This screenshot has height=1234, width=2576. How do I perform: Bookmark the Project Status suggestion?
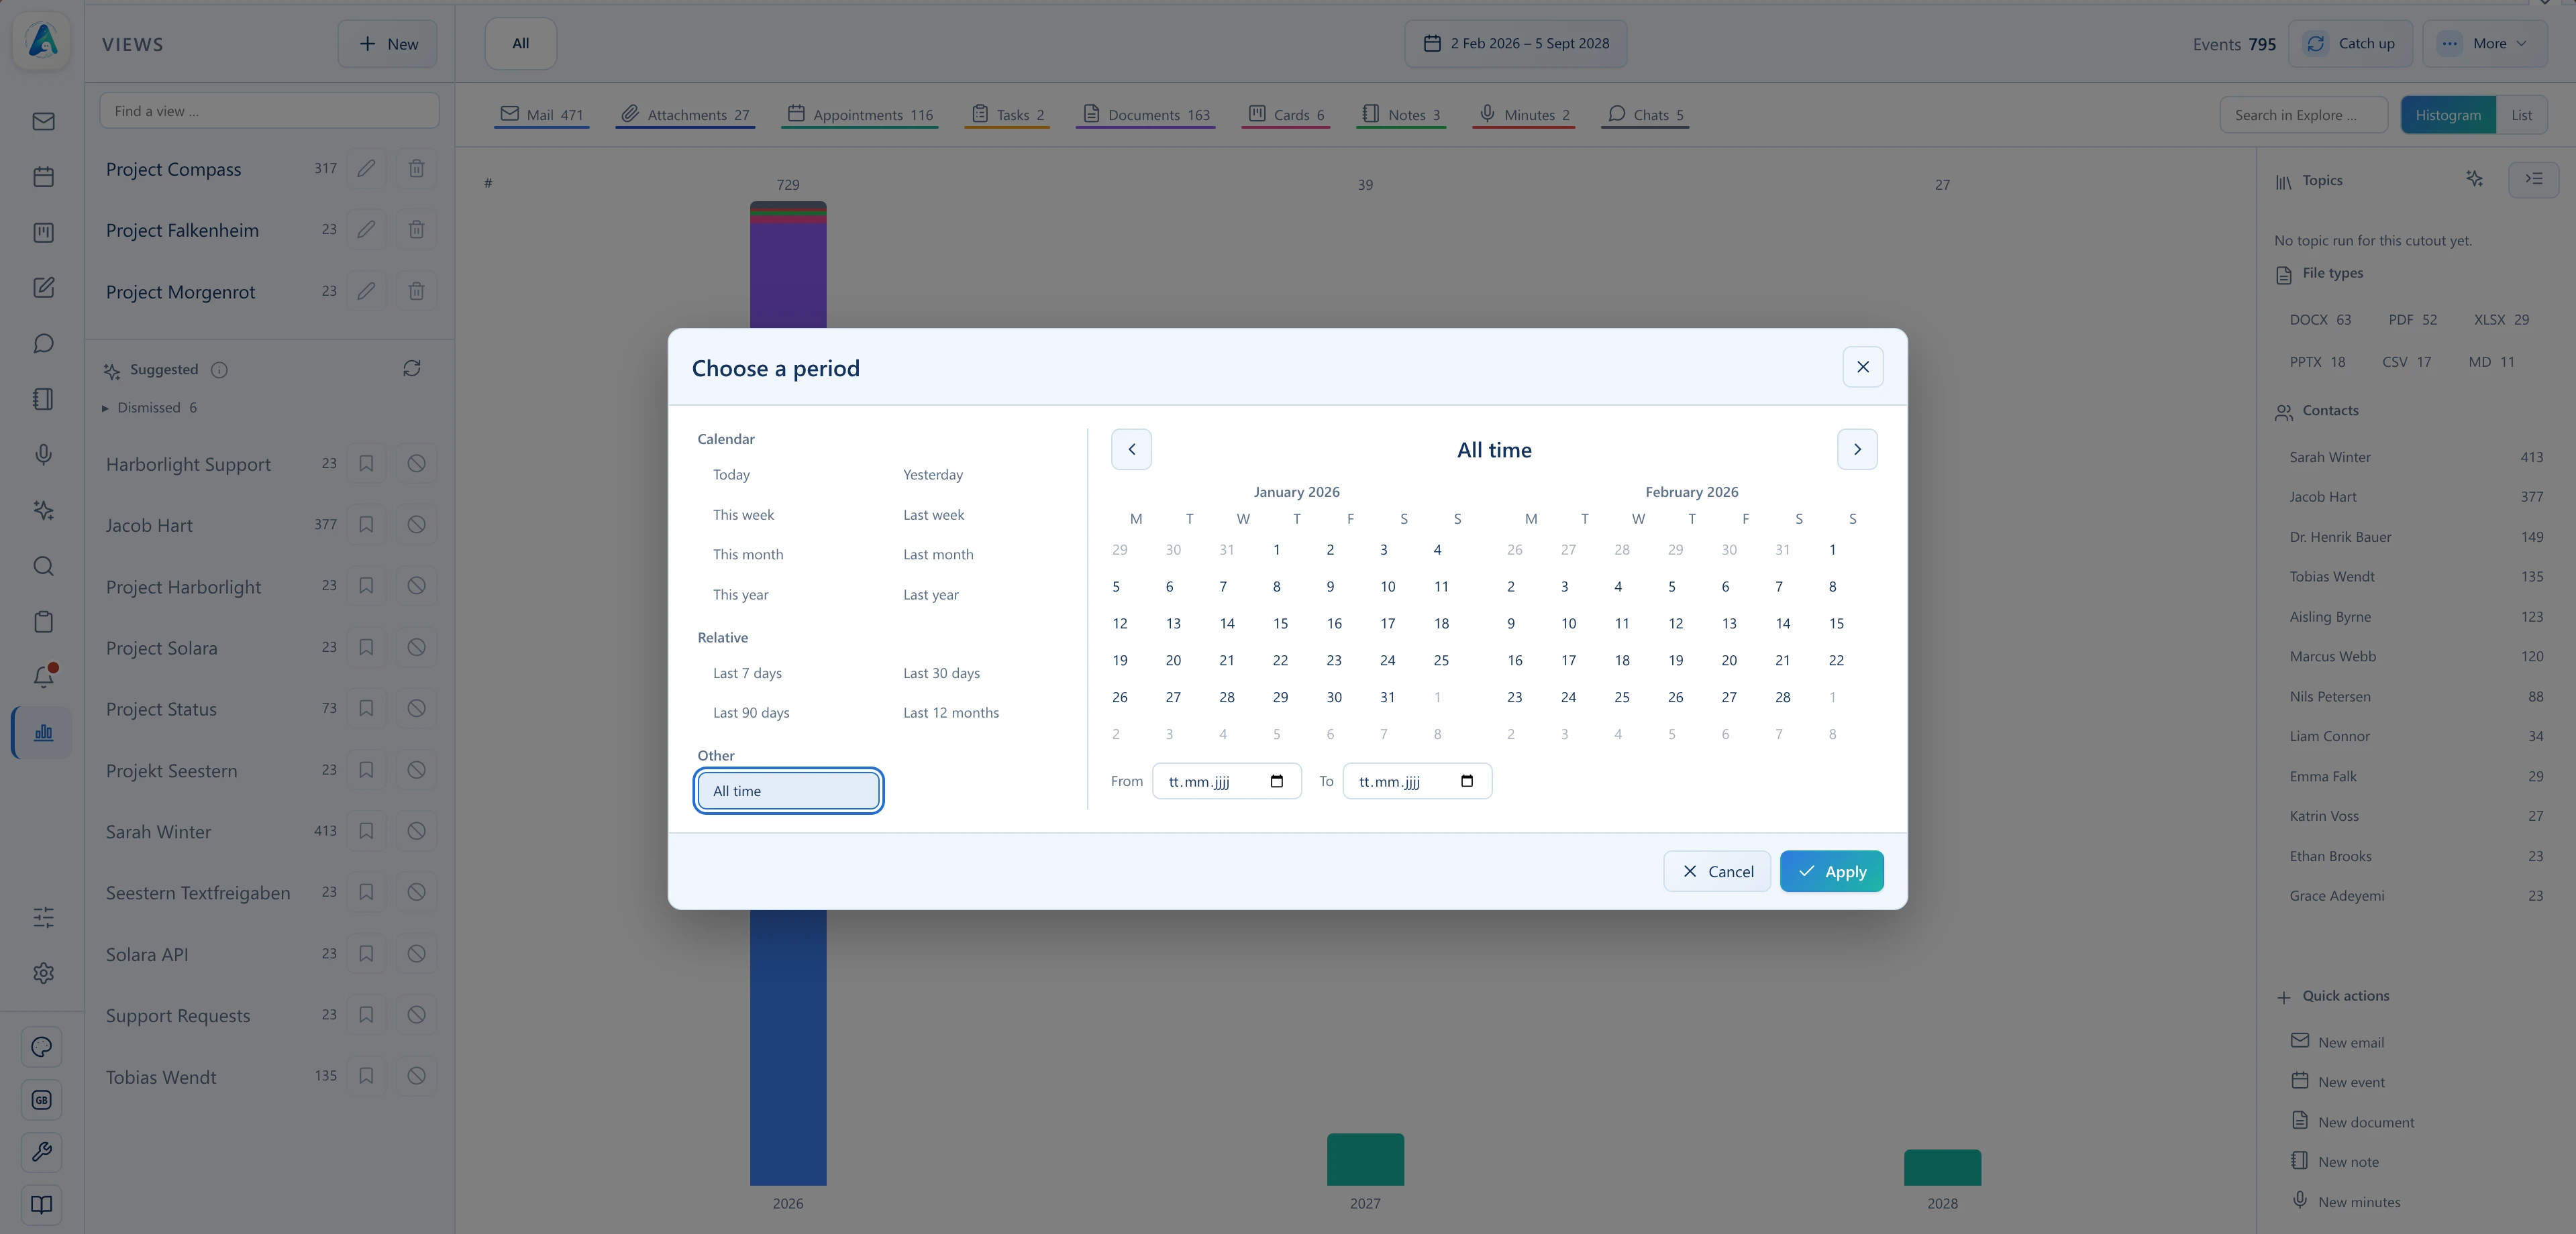coord(366,708)
